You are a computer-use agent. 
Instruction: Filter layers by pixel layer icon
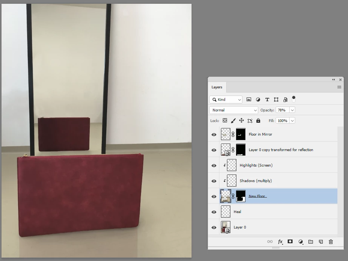coord(249,100)
